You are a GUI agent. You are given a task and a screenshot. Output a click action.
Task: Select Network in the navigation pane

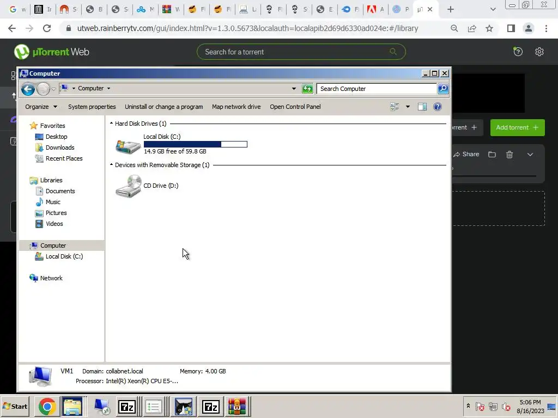tap(51, 278)
